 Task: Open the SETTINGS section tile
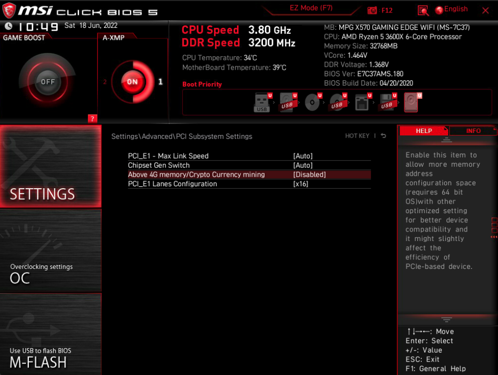tap(51, 166)
